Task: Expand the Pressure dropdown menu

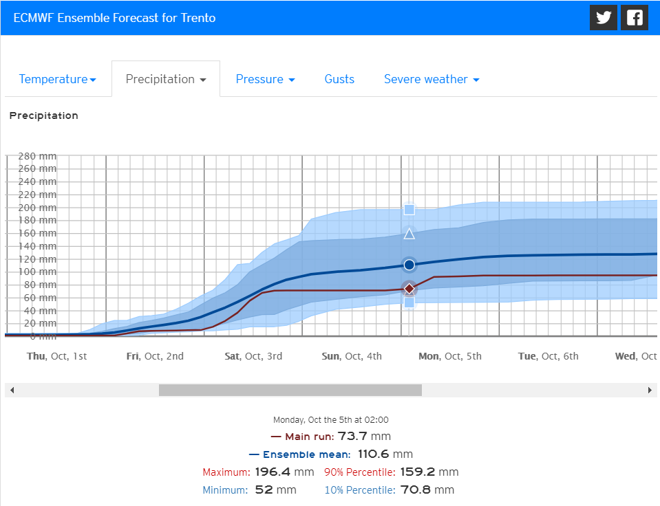Action: tap(265, 79)
